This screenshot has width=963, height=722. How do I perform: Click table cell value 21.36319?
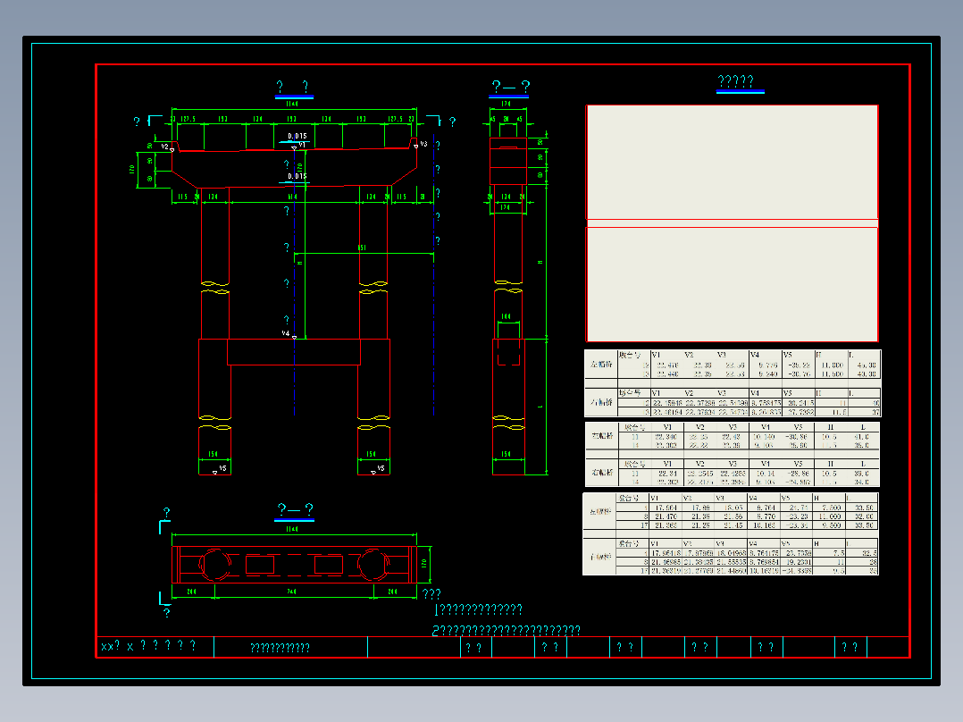666,571
